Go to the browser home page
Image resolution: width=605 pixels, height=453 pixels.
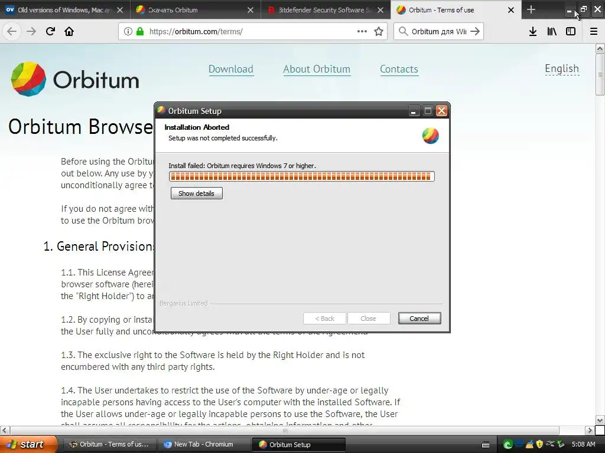[x=69, y=31]
